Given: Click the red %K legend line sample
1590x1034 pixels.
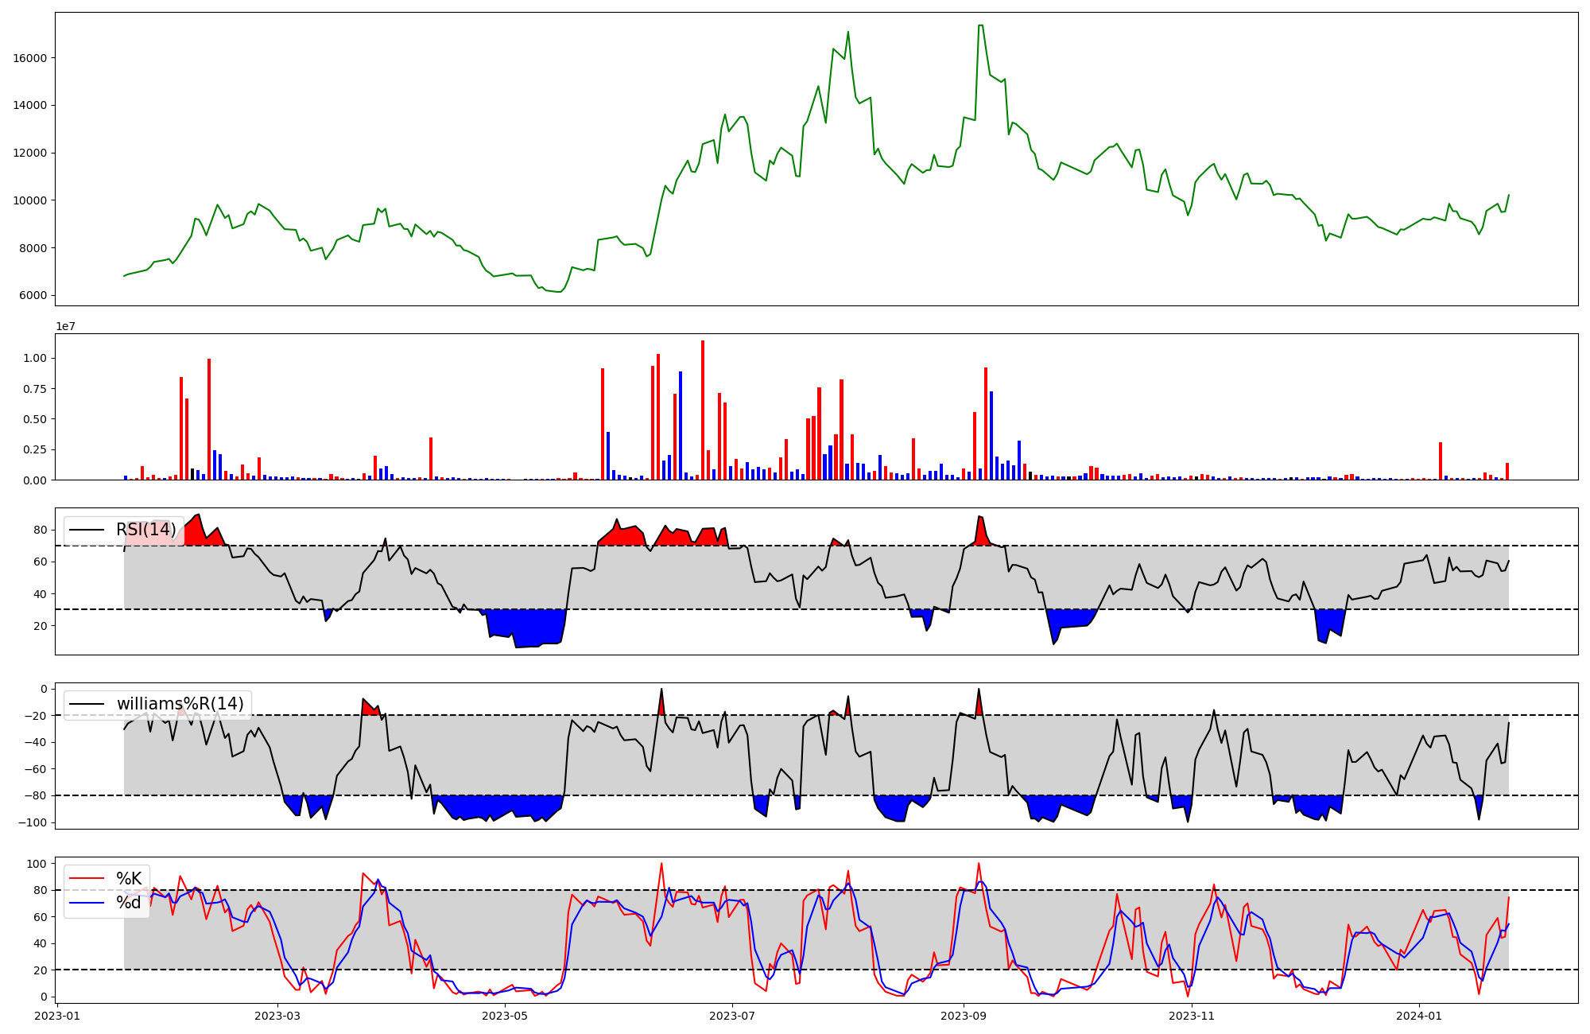Looking at the screenshot, I should [x=87, y=878].
